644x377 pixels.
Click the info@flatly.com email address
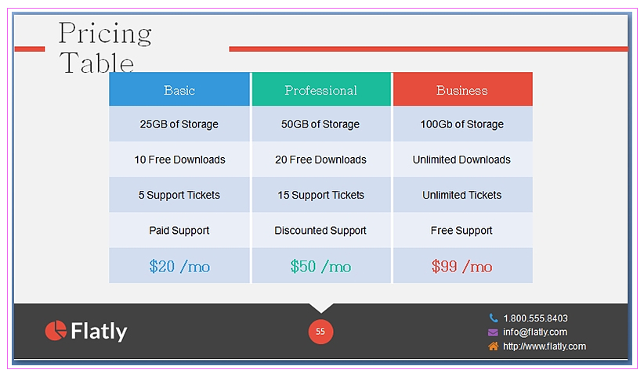(535, 332)
